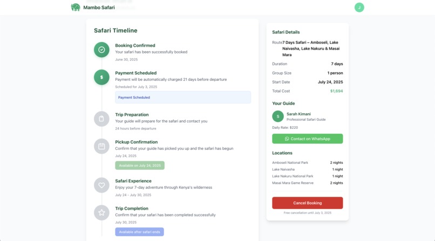Click the Booking Confirmed title
The width and height of the screenshot is (435, 241).
(135, 45)
